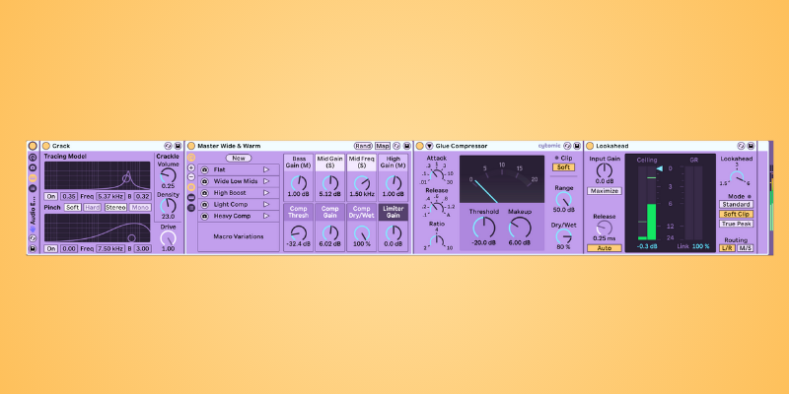Screen dimensions: 789x394
Task: Click the Rand button on Master Wide & Warm
Action: coord(363,146)
